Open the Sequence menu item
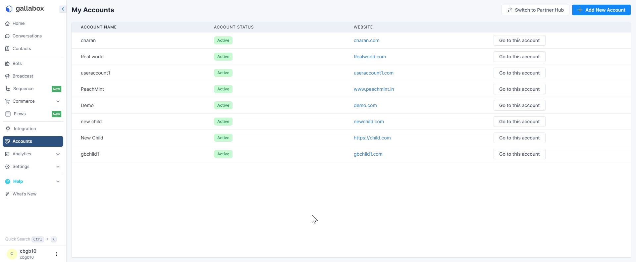 coord(23,89)
